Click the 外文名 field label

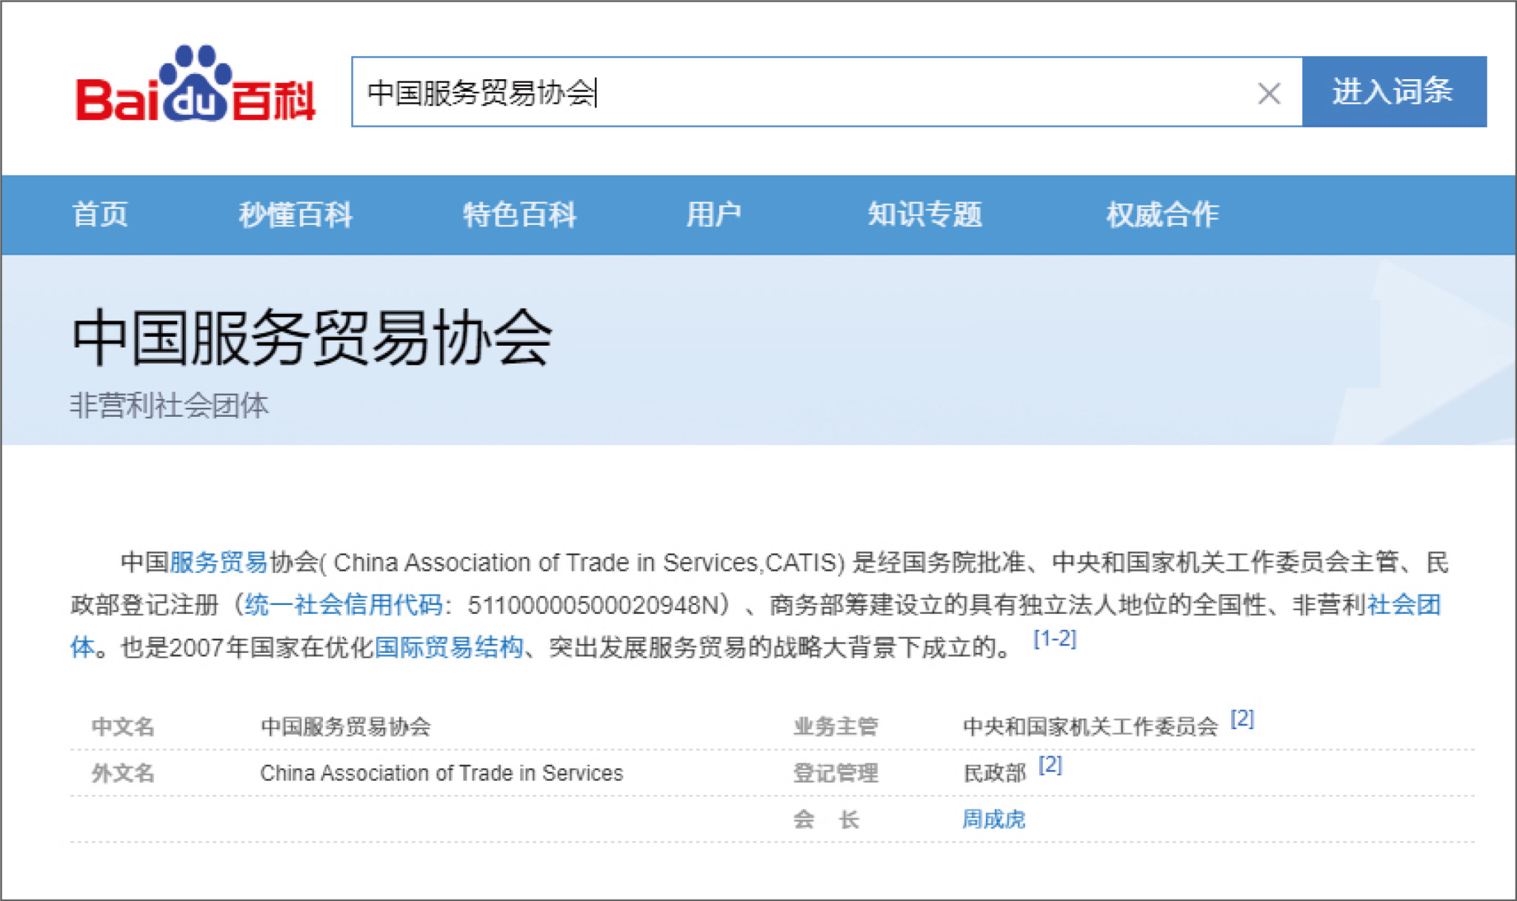click(x=123, y=773)
